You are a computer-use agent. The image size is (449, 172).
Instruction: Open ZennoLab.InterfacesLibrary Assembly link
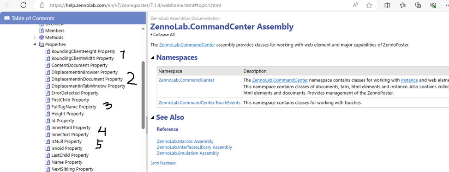pyautogui.click(x=194, y=147)
